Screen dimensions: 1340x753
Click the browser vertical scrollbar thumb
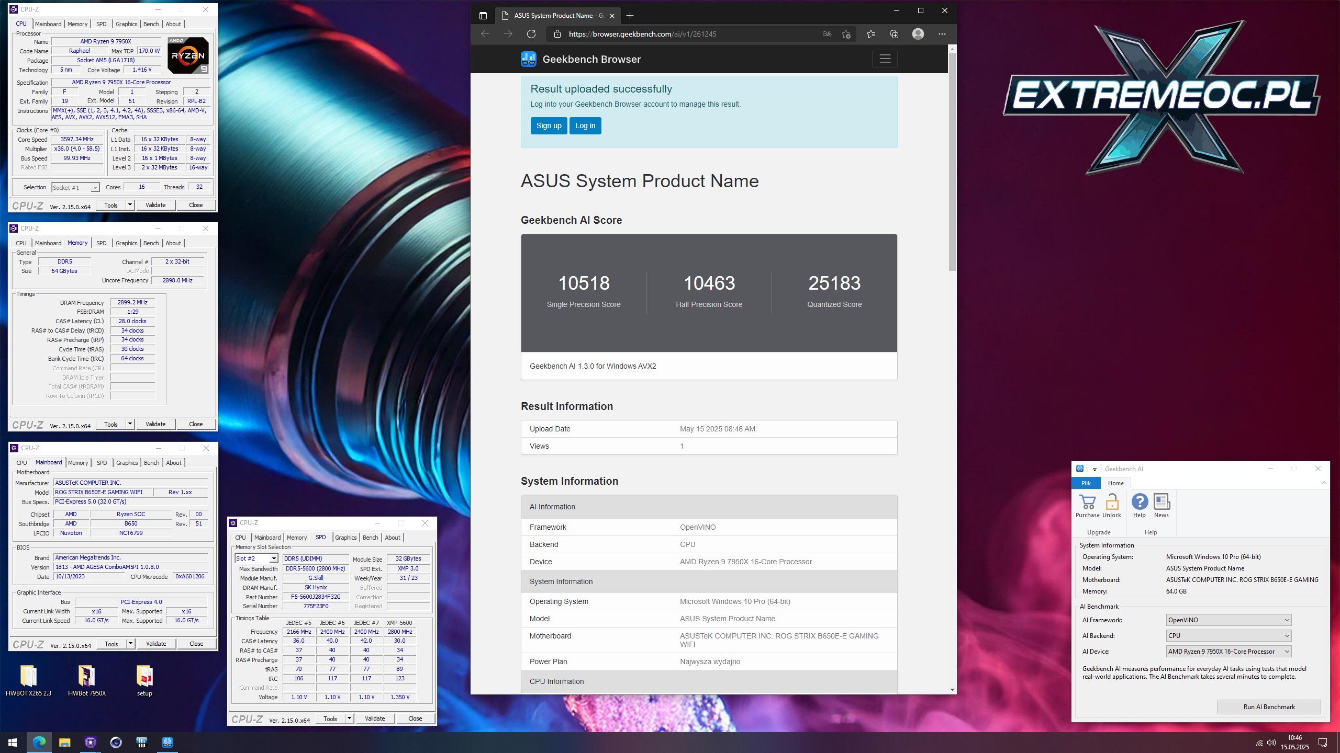pyautogui.click(x=952, y=162)
